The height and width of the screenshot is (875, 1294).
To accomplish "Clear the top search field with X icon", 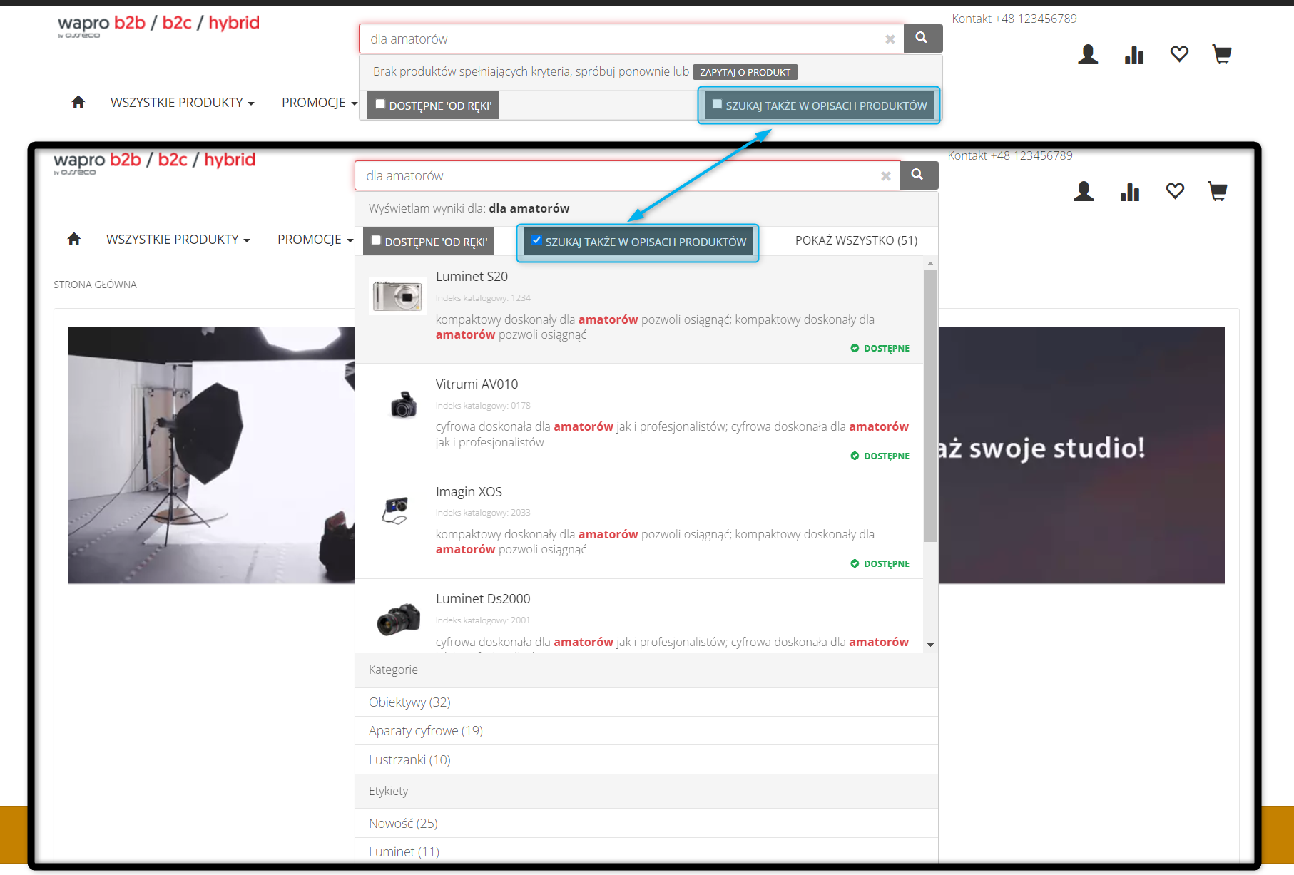I will (x=890, y=39).
